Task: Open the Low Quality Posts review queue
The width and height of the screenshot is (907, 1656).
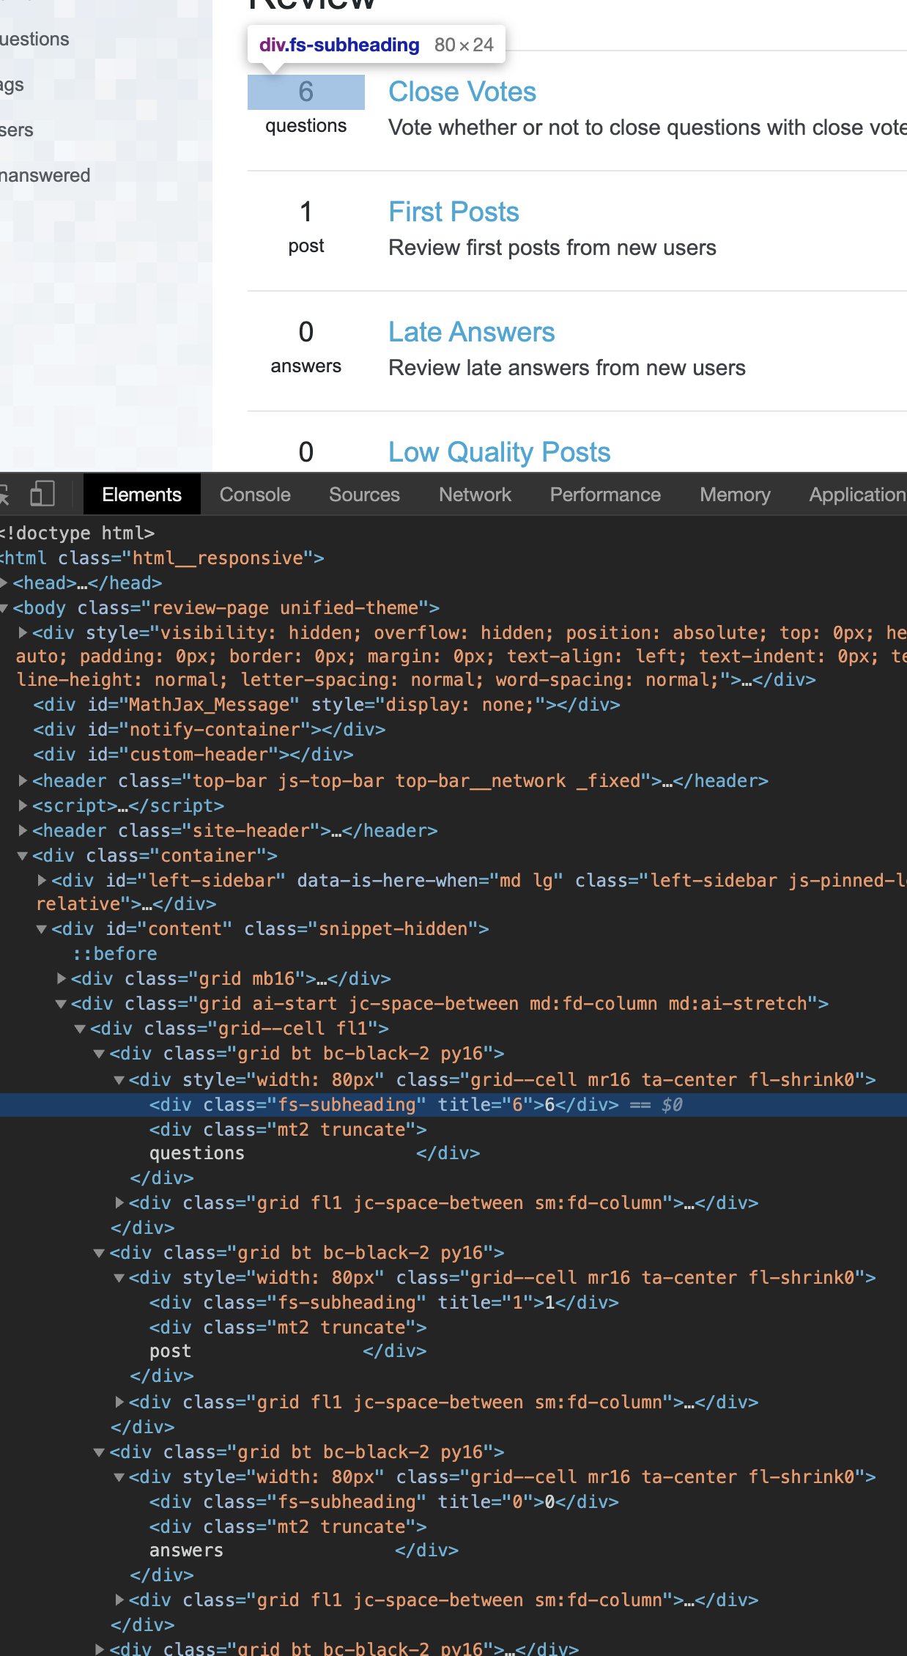Action: coord(499,452)
